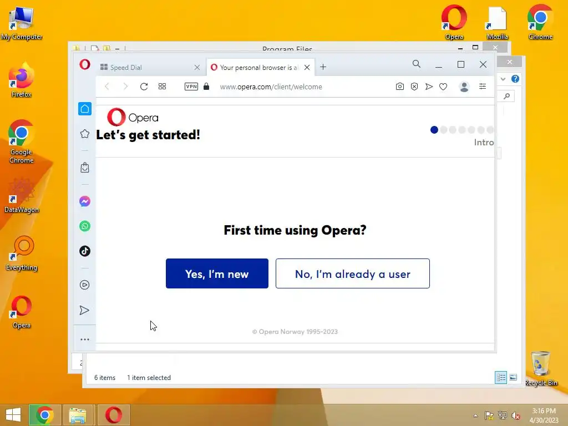Select the Mozilla desktop file icon
568x426 pixels.
coord(497,23)
